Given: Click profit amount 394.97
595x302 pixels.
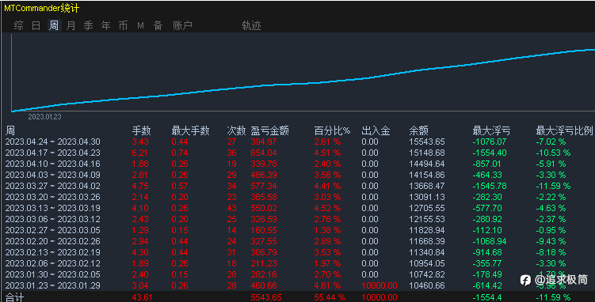Looking at the screenshot, I should (264, 142).
